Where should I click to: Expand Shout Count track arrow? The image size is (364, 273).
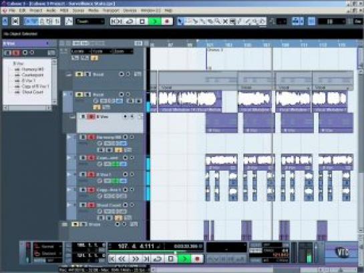pos(69,205)
